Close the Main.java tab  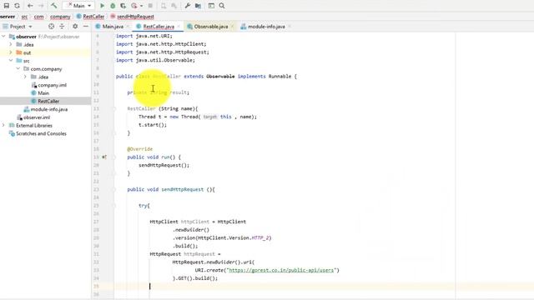click(128, 26)
